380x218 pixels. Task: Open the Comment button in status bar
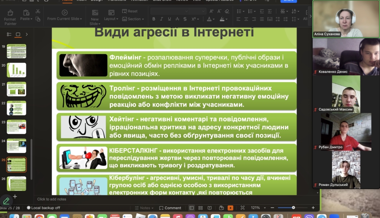(x=170, y=208)
